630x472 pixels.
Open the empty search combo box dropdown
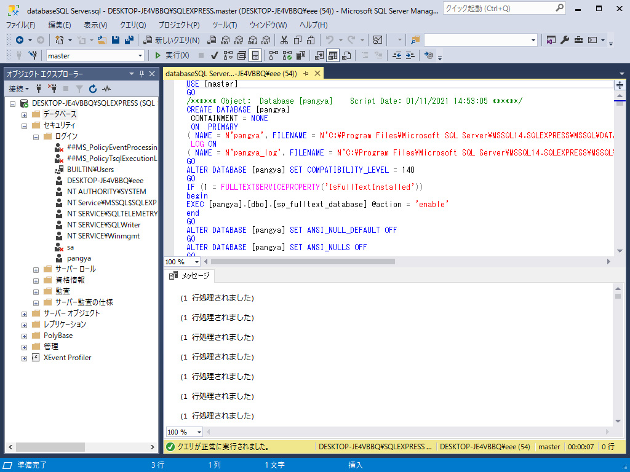coord(533,40)
